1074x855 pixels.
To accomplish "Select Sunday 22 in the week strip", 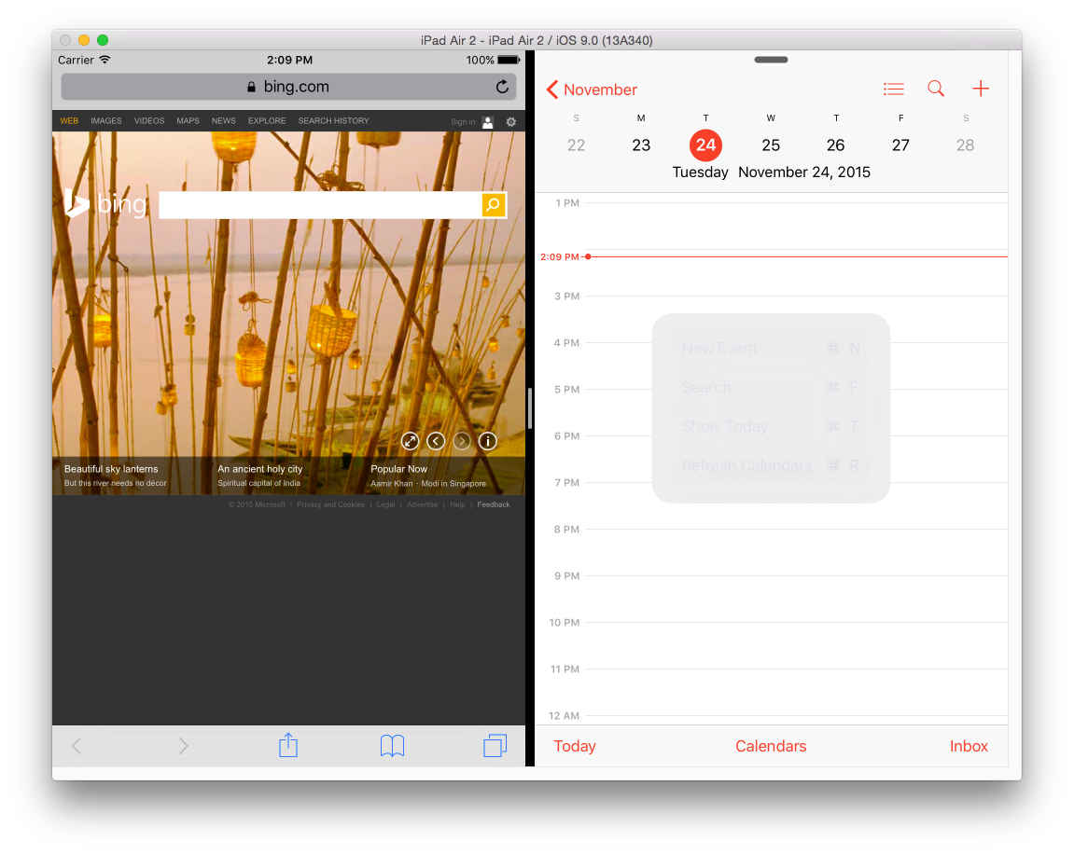I will coord(576,145).
